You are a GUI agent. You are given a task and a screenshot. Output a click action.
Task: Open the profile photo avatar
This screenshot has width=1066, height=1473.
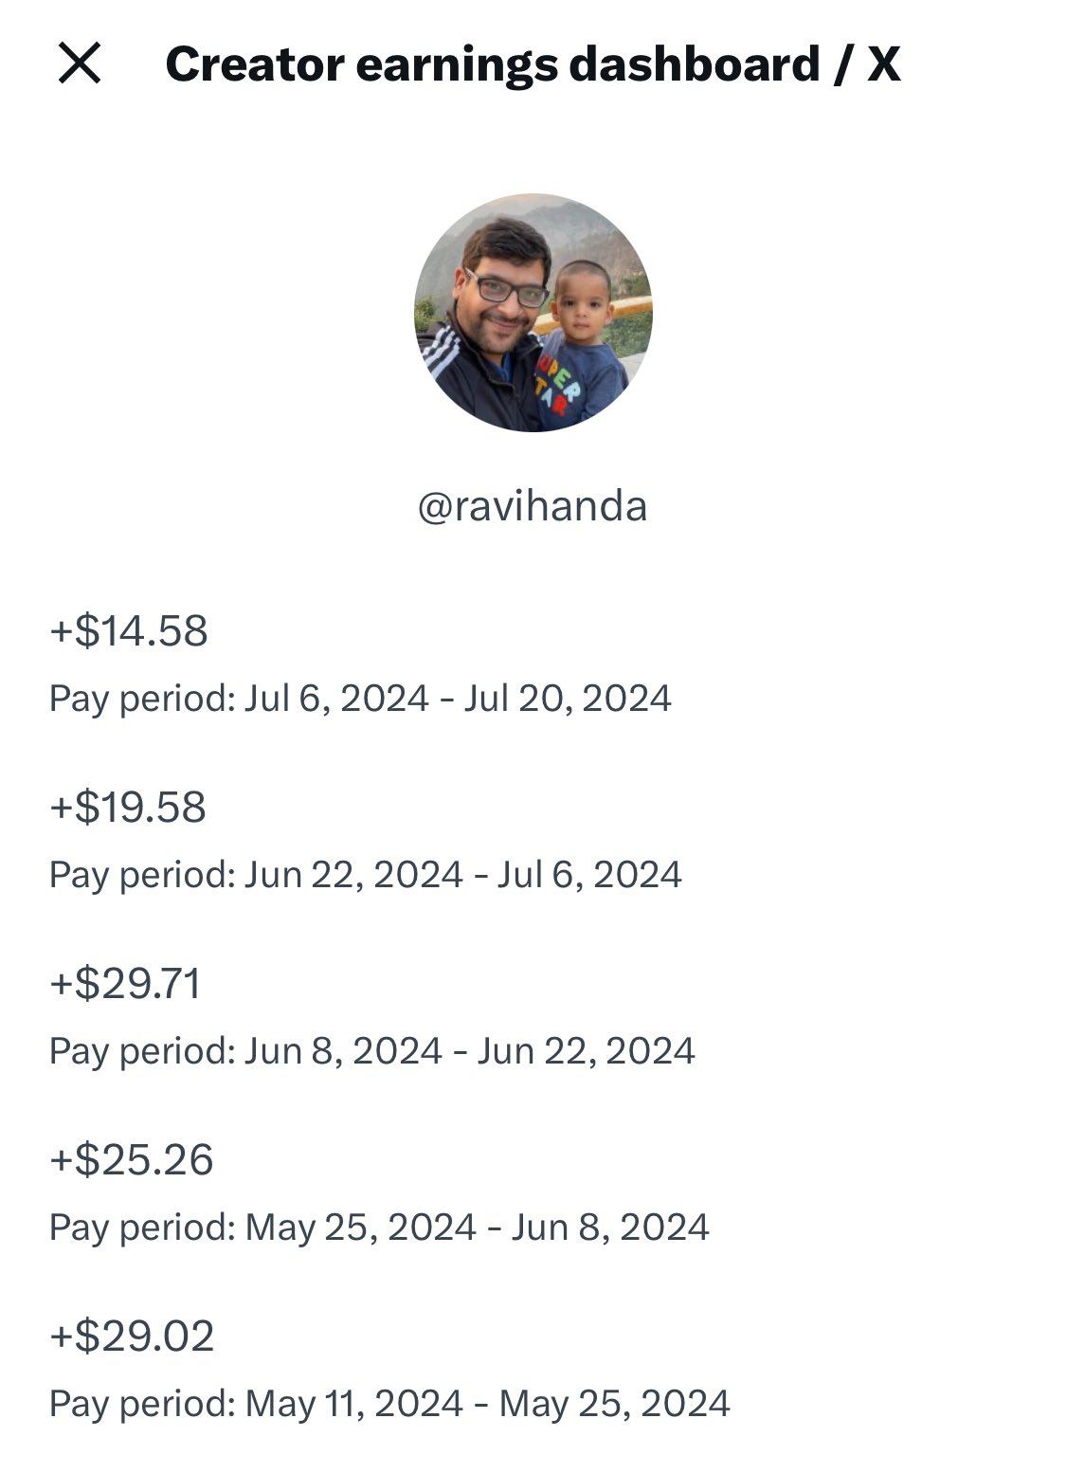pos(533,313)
